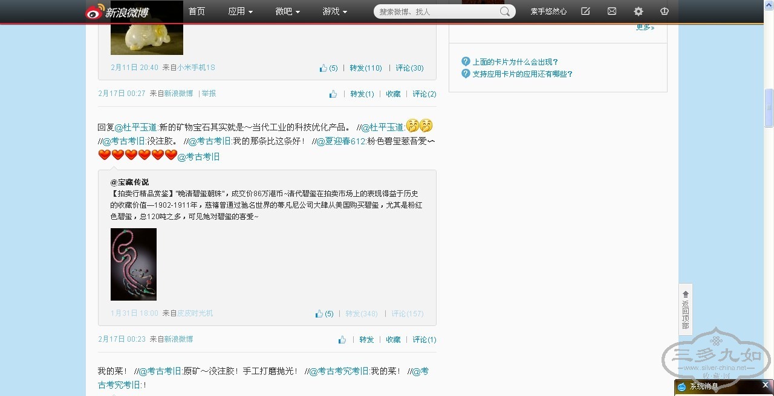This screenshot has height=396, width=774.
Task: Open the settings gear icon
Action: (x=639, y=11)
